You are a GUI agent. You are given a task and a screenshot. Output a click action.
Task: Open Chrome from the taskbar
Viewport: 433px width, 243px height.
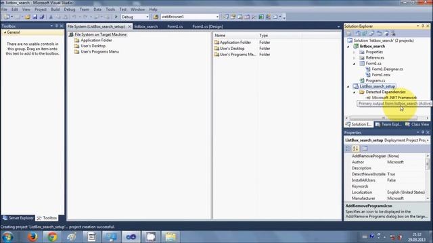52,237
